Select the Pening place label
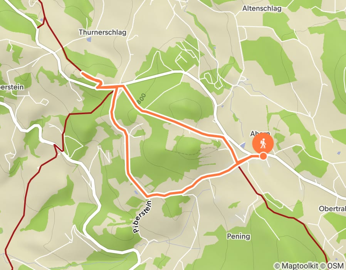 click(x=239, y=236)
